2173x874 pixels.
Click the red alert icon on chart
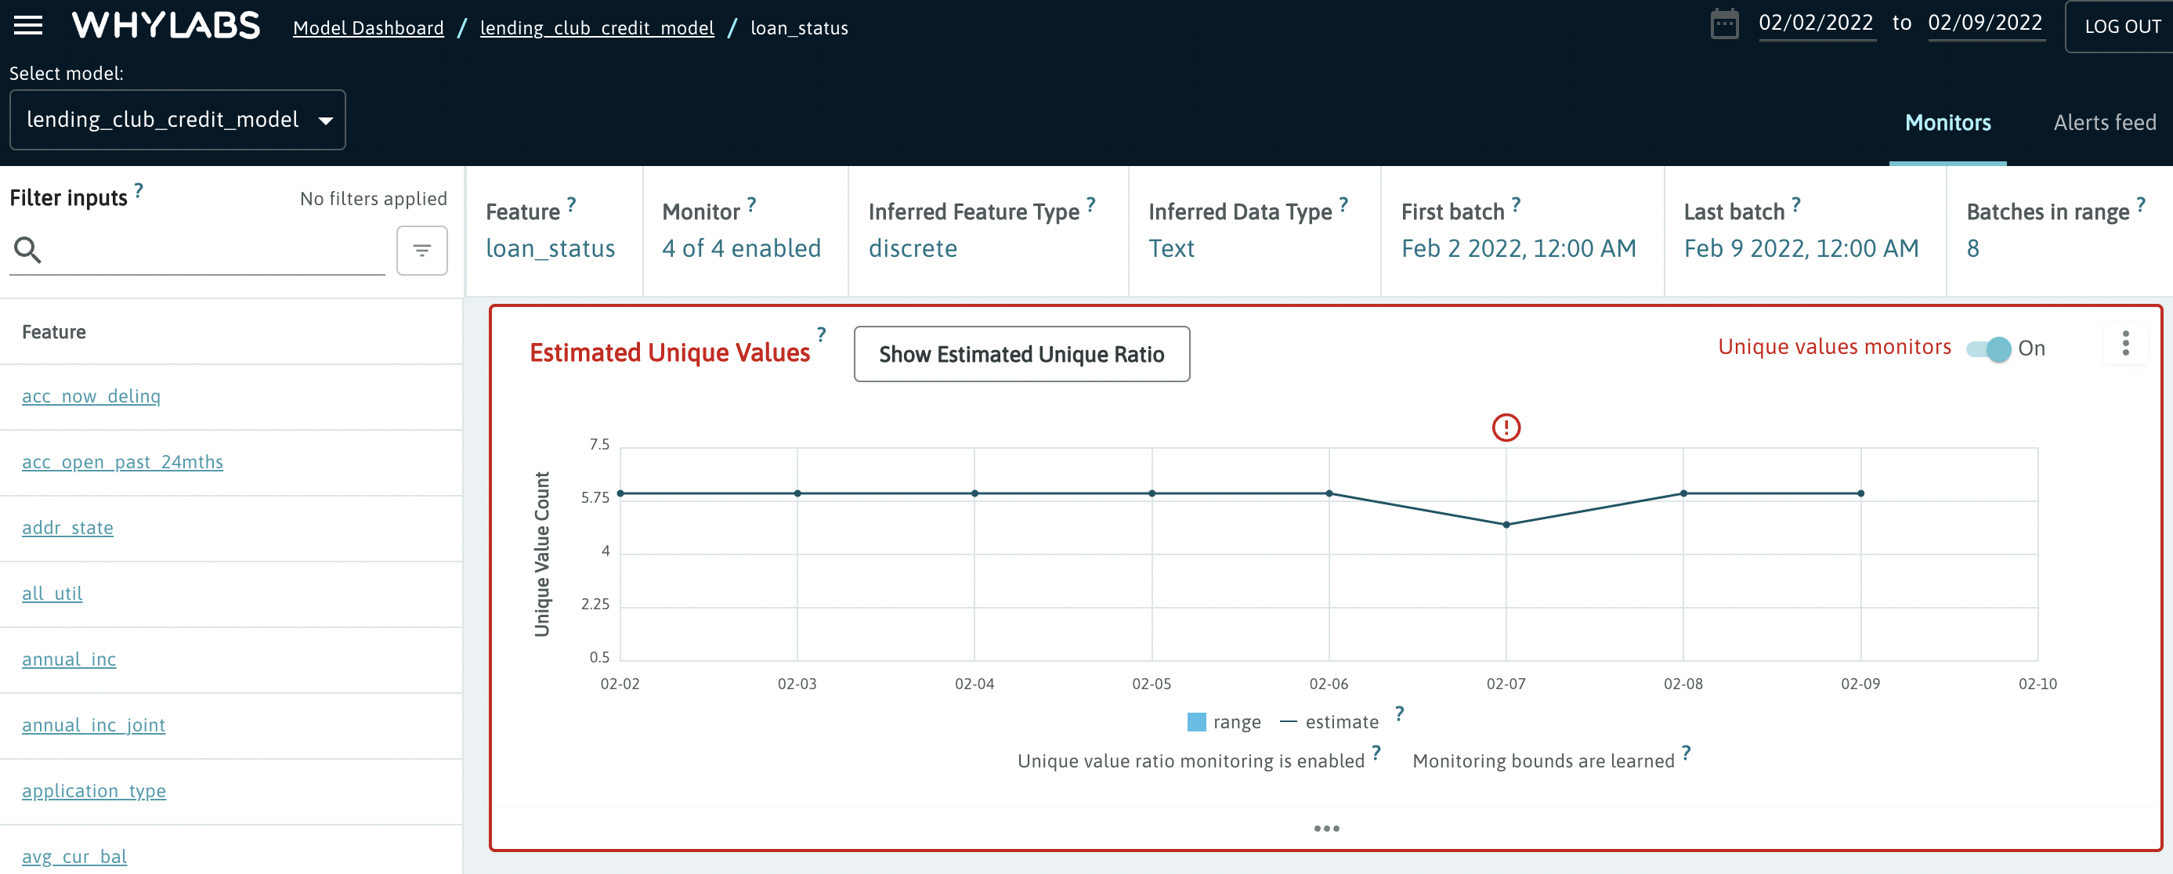click(1506, 428)
